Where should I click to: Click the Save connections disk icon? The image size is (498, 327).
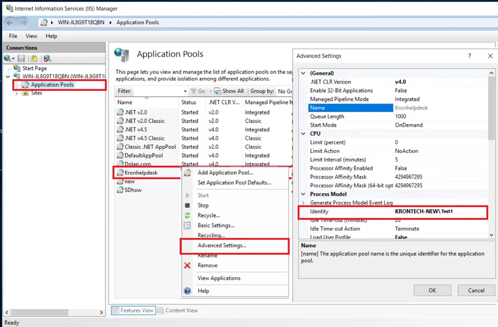pos(21,58)
